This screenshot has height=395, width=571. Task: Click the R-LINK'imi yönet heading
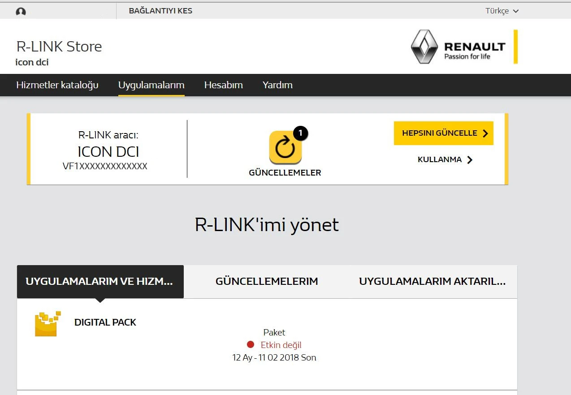[x=267, y=225]
